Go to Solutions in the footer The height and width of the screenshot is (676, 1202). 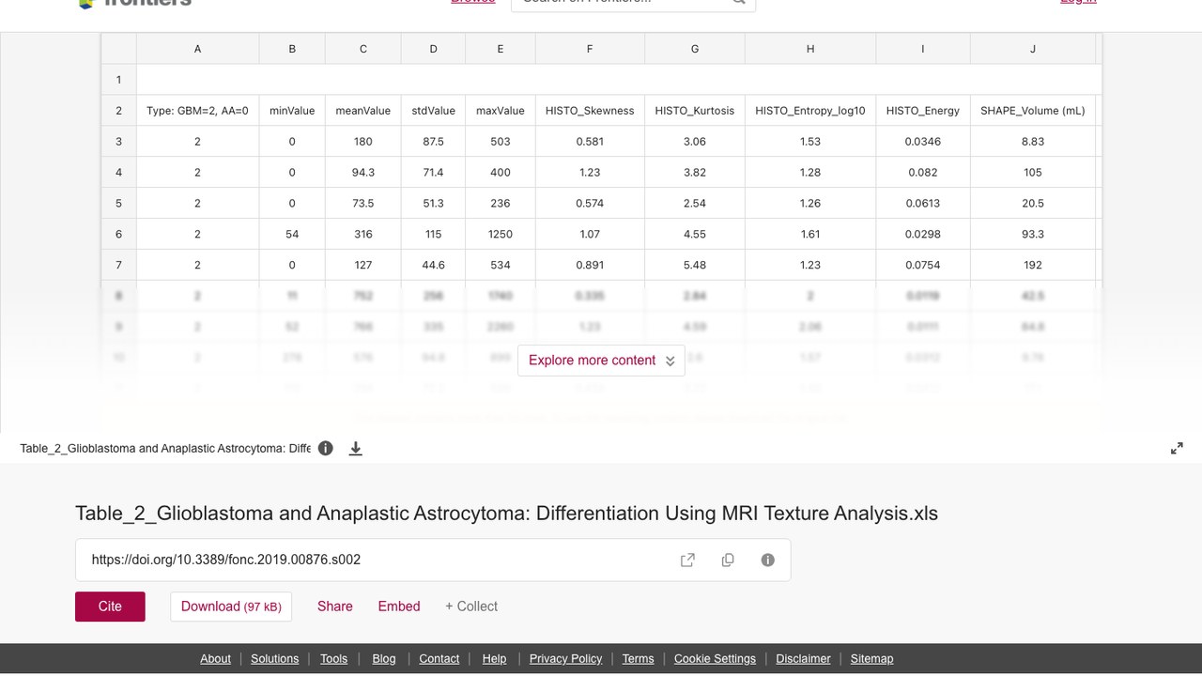(x=275, y=659)
